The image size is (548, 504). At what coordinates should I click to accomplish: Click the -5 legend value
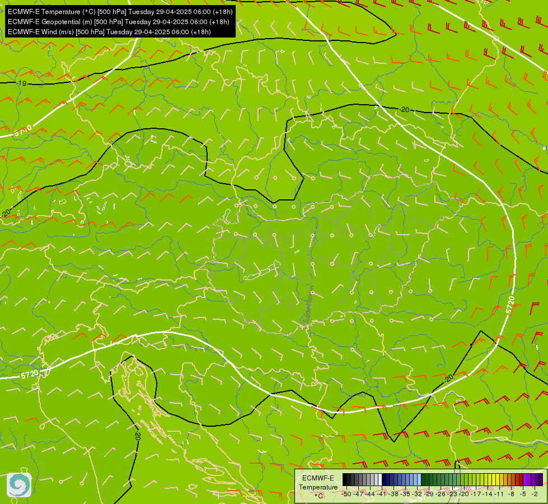pyautogui.click(x=523, y=494)
